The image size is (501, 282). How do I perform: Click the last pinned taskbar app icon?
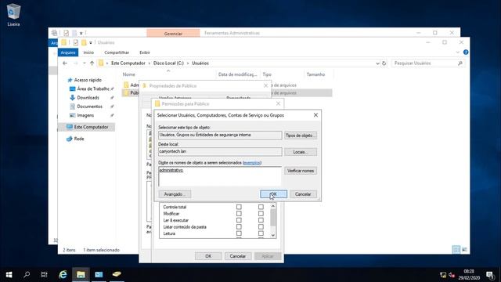117,274
